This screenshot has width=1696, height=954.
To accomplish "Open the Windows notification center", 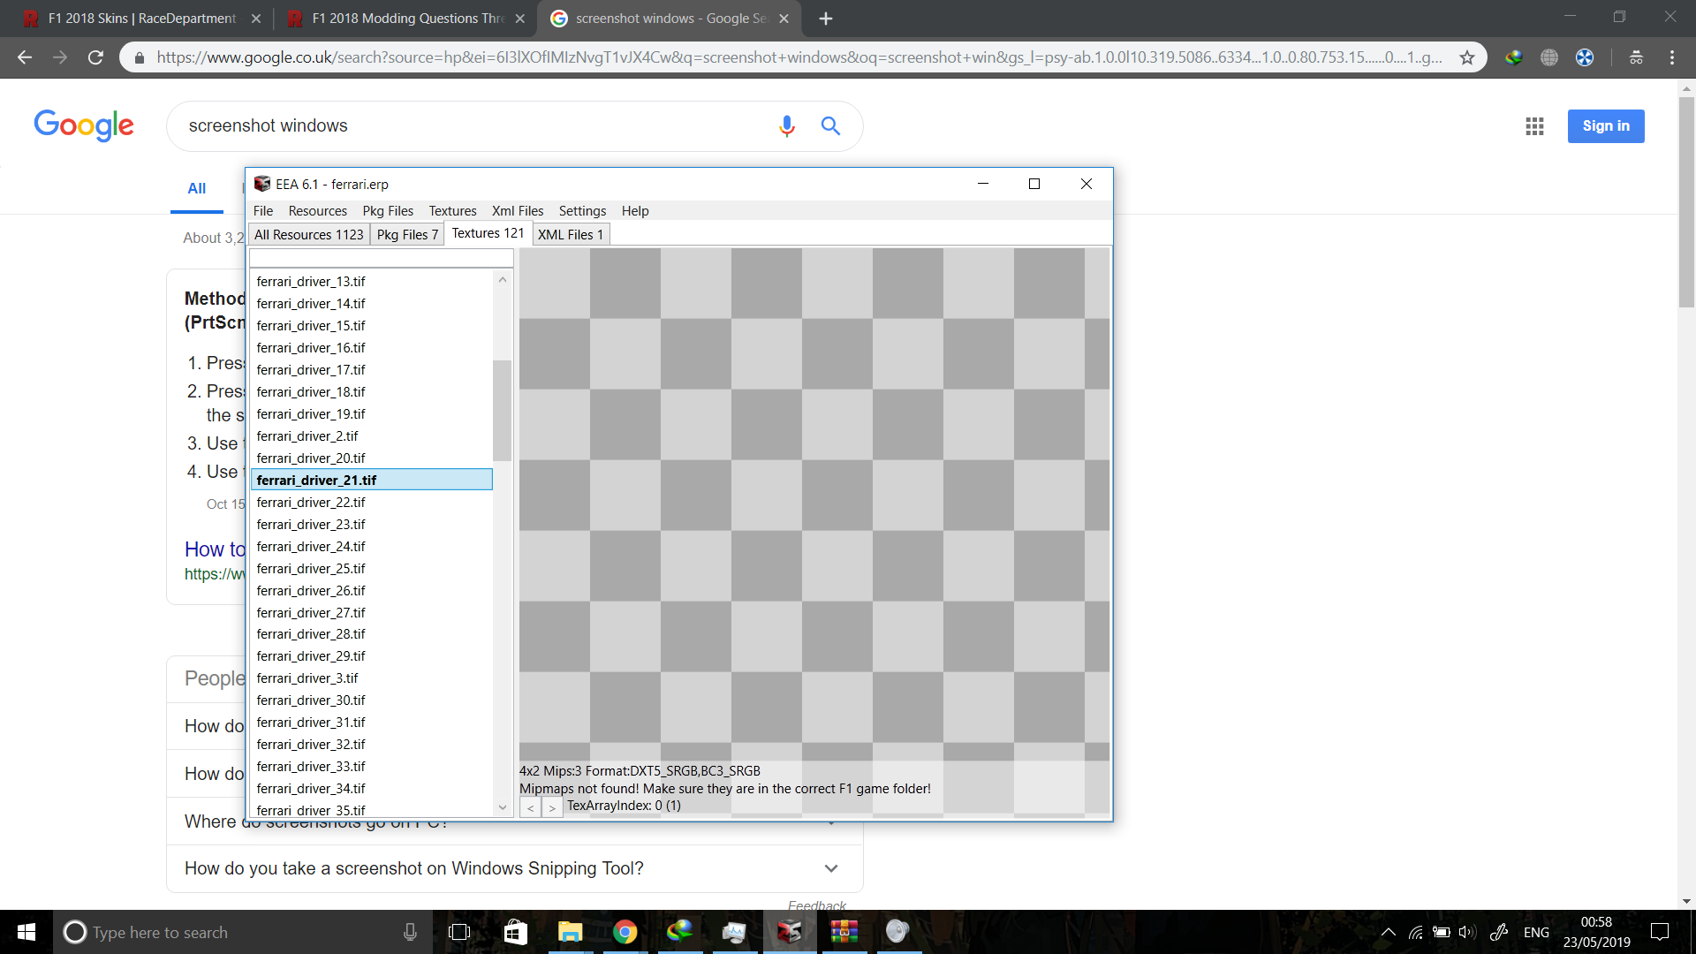I will click(x=1660, y=932).
